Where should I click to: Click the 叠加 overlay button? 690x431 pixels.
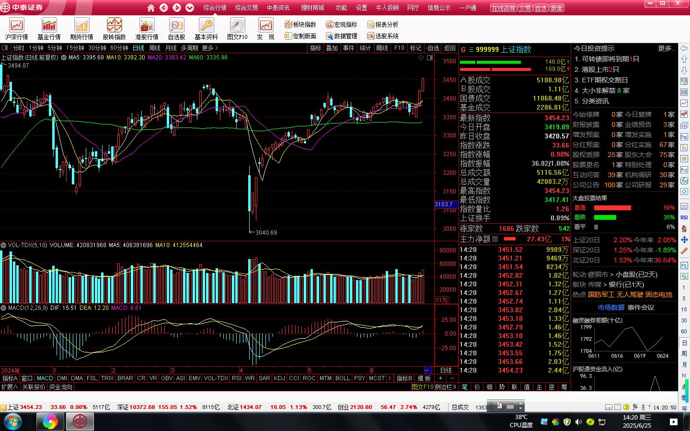332,48
